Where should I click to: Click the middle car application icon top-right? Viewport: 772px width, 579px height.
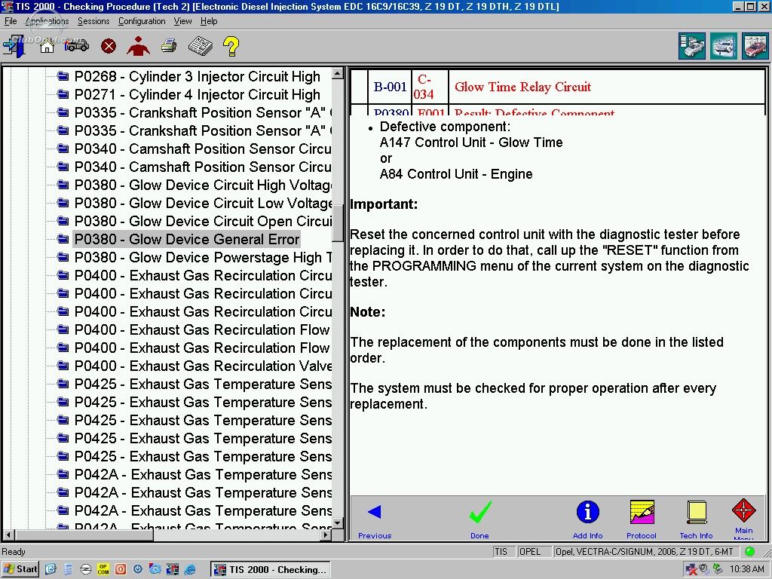[724, 46]
